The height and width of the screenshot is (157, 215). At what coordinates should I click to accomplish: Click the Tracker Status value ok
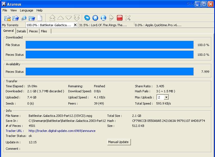click(x=30, y=136)
